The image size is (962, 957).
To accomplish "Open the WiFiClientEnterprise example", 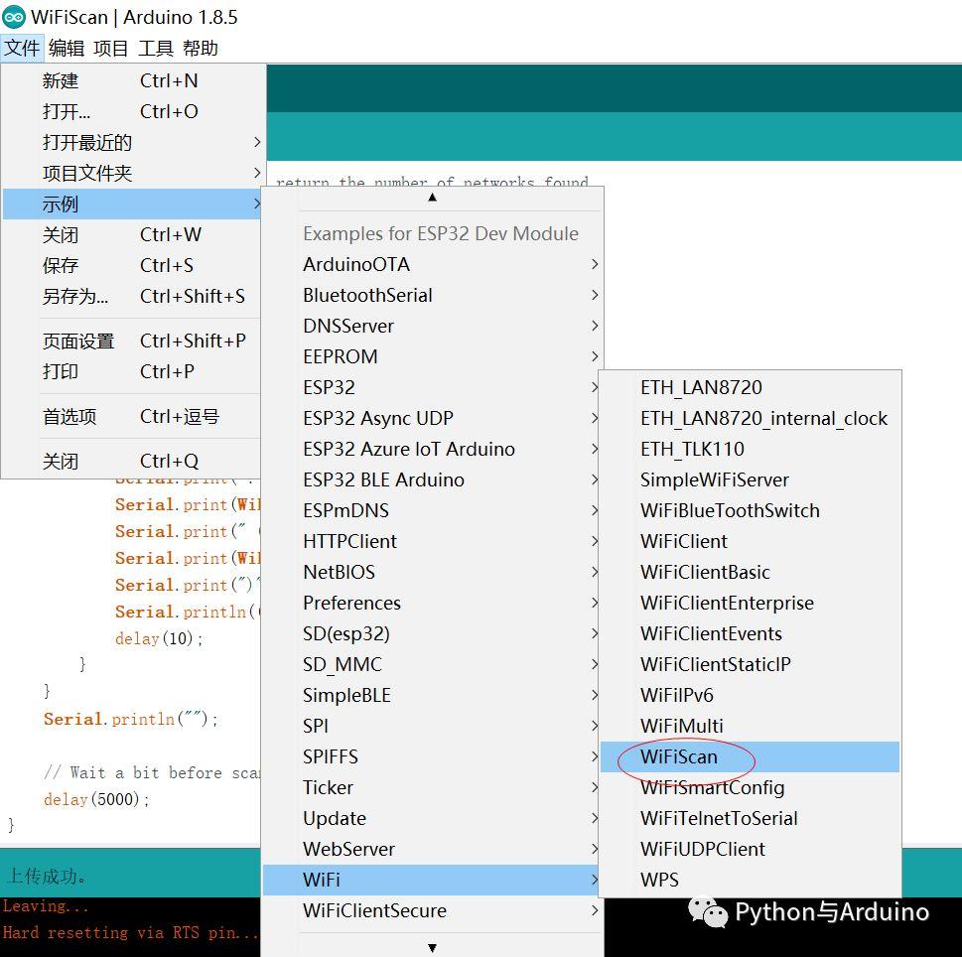I will pyautogui.click(x=750, y=603).
